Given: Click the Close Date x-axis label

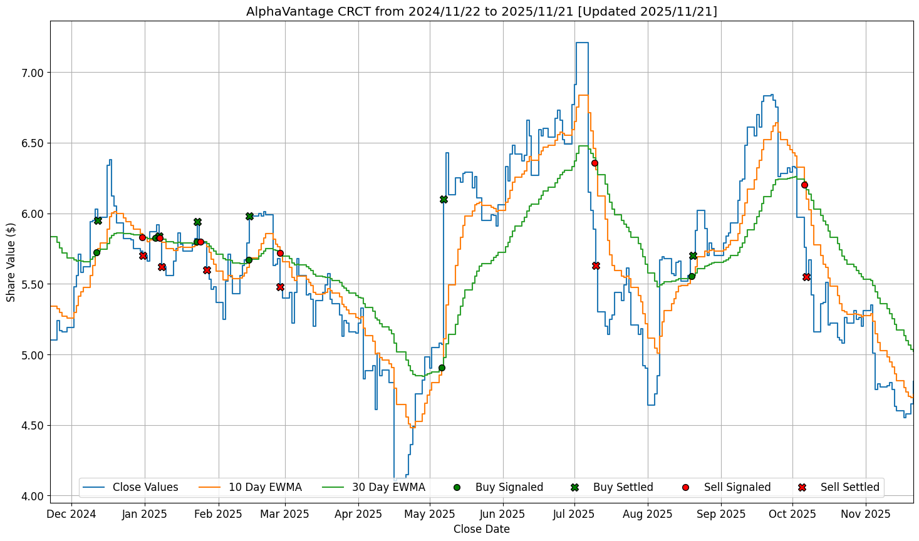Looking at the screenshot, I should 481,529.
